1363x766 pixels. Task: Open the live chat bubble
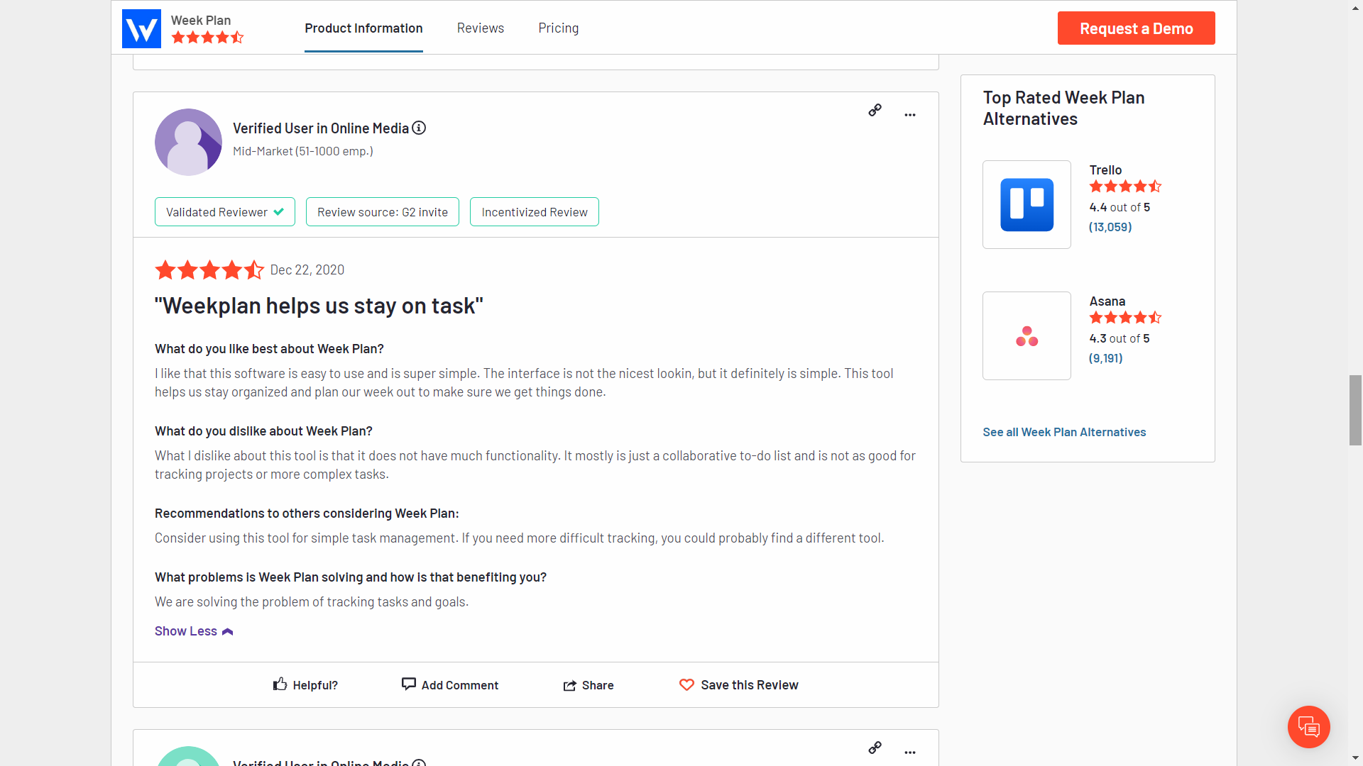[1308, 726]
